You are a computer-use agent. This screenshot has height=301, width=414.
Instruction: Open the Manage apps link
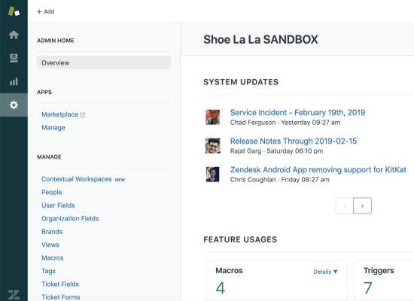tap(53, 127)
